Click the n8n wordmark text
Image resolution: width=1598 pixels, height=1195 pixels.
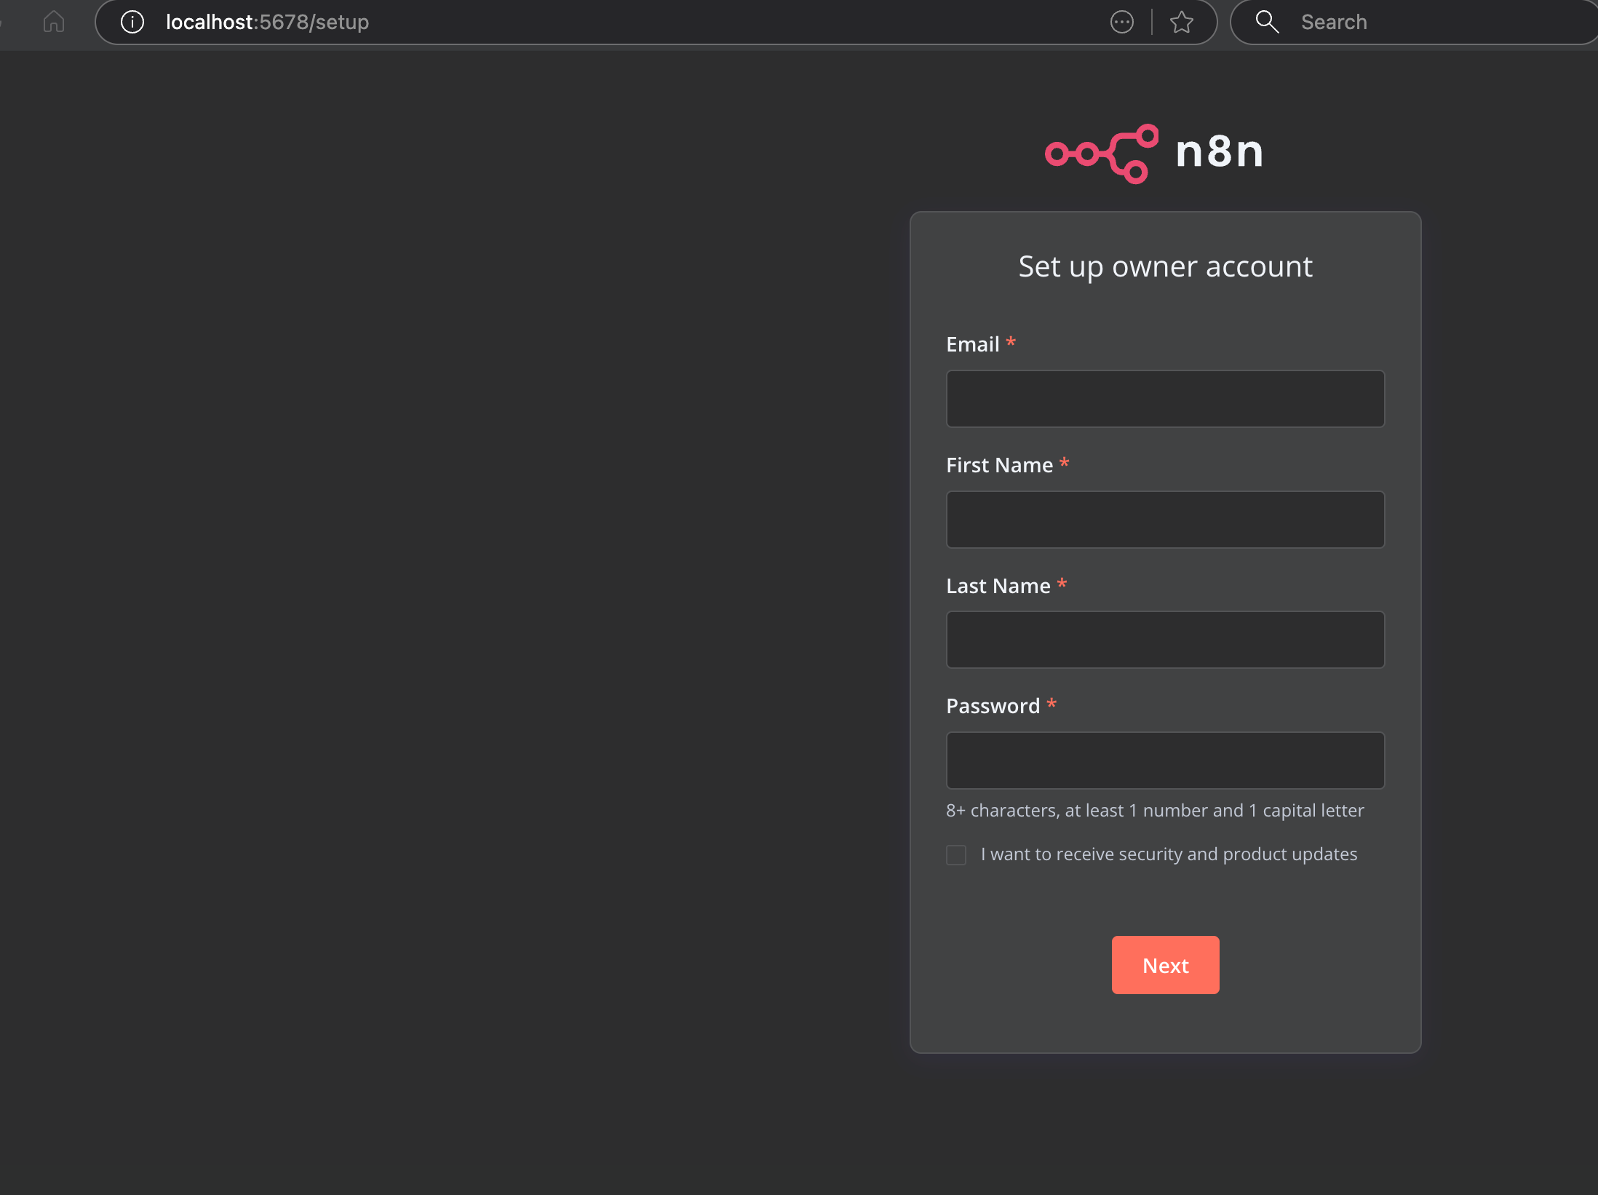coord(1219,152)
